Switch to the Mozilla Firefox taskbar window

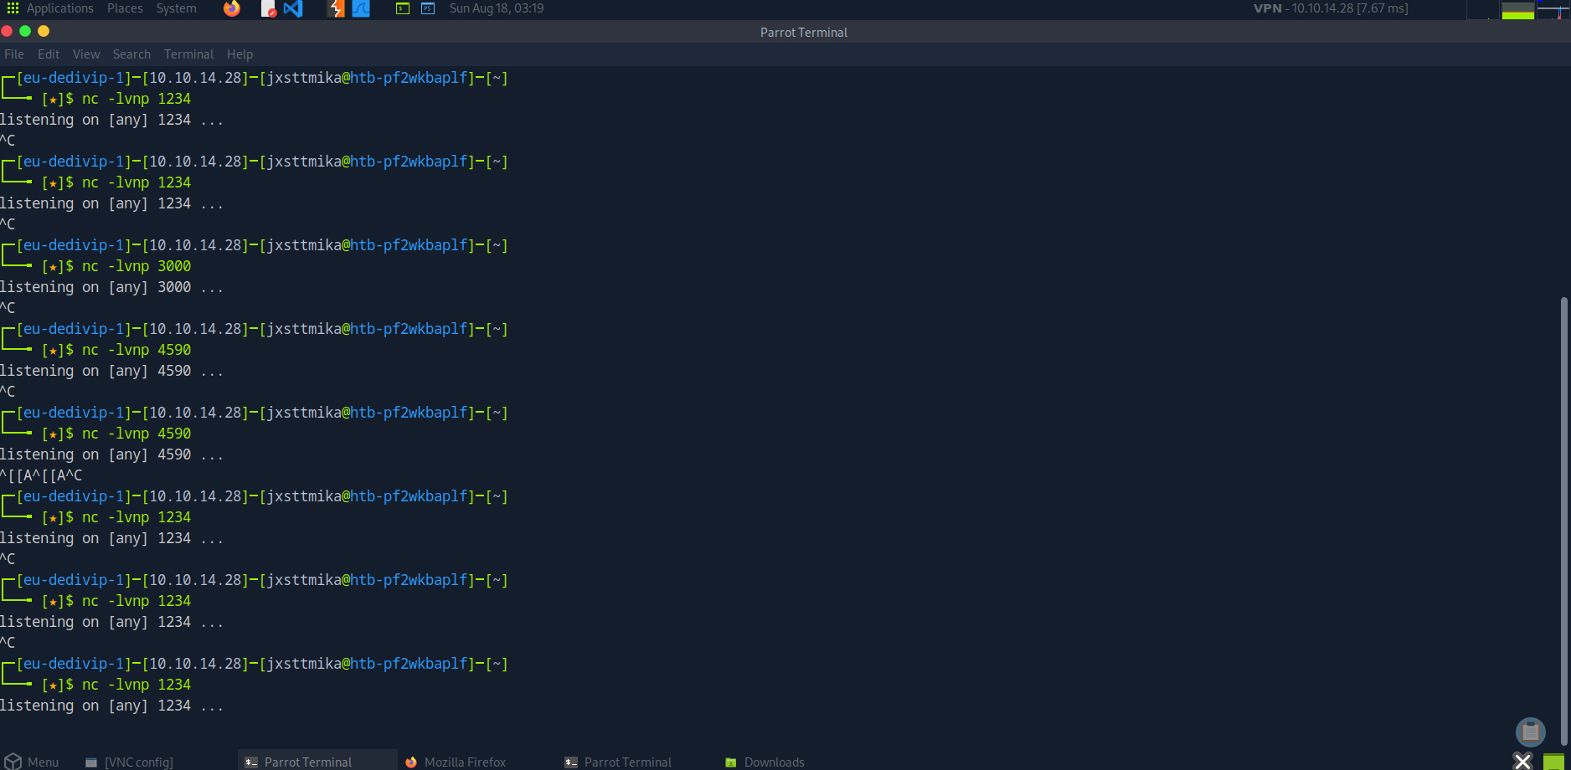click(456, 762)
